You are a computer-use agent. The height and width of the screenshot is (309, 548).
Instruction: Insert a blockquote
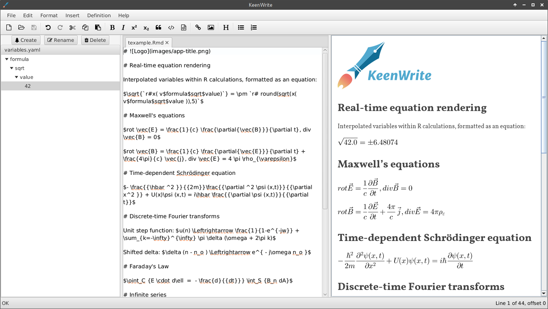pyautogui.click(x=158, y=27)
